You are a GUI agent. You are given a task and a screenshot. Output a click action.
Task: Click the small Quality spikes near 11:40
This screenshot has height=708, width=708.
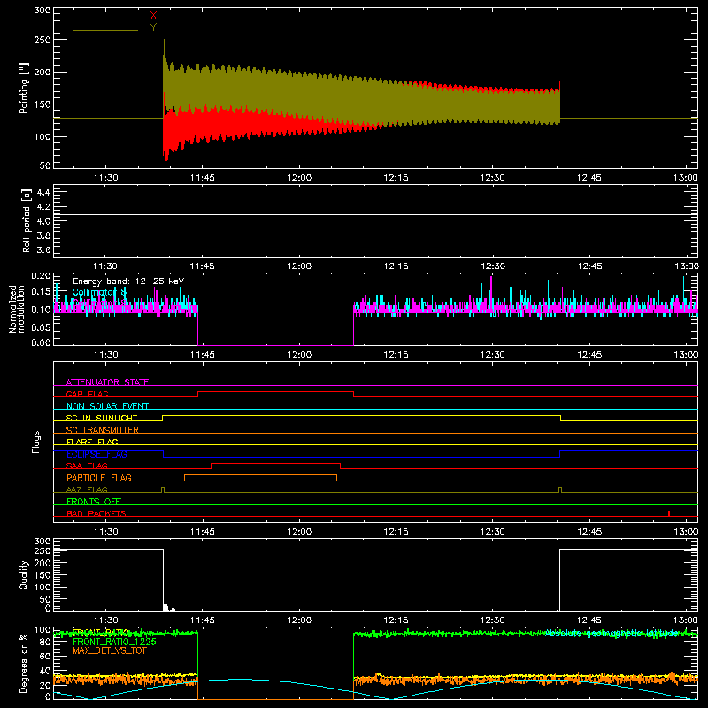[168, 607]
